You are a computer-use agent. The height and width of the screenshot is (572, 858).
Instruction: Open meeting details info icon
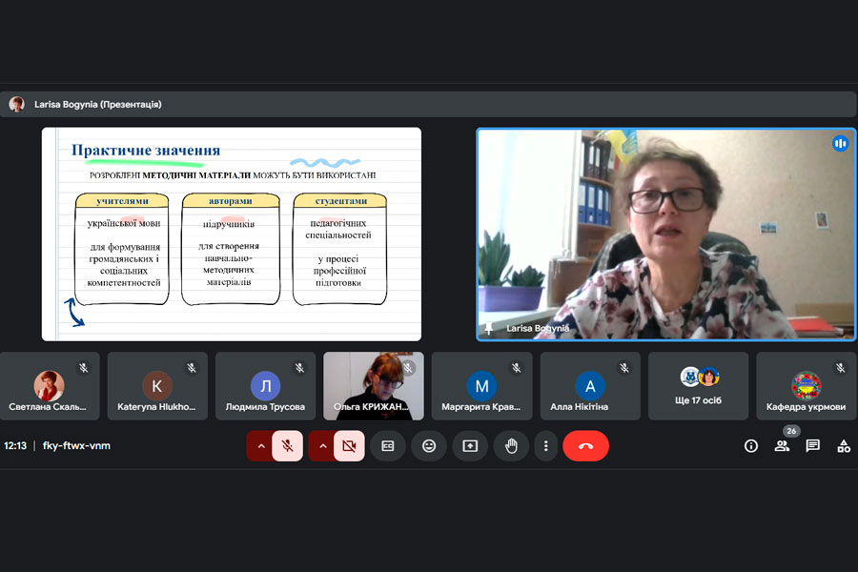tap(751, 446)
